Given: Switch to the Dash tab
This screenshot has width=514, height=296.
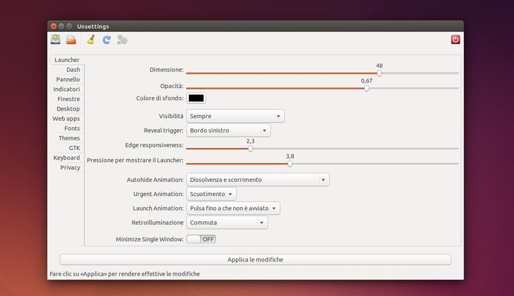Looking at the screenshot, I should pyautogui.click(x=73, y=69).
